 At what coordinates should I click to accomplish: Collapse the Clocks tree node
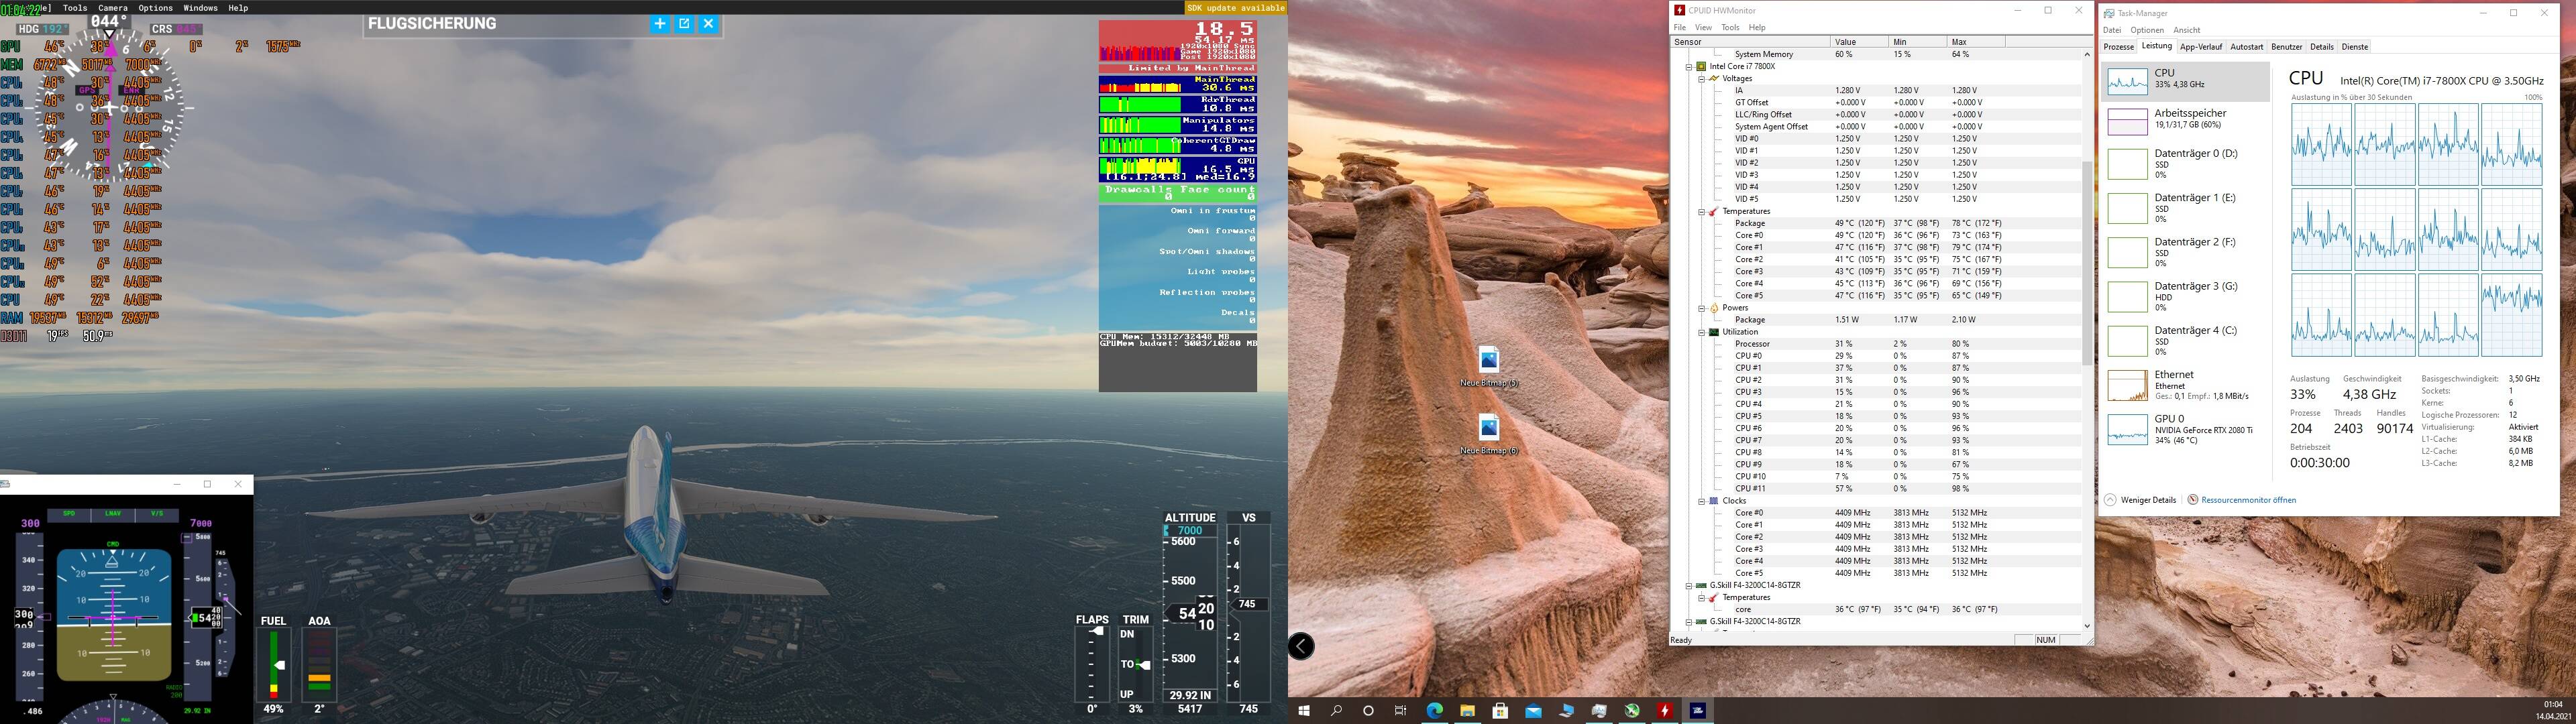pos(1702,501)
